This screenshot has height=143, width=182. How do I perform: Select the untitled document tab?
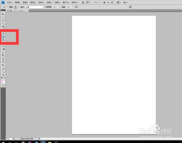16,10
